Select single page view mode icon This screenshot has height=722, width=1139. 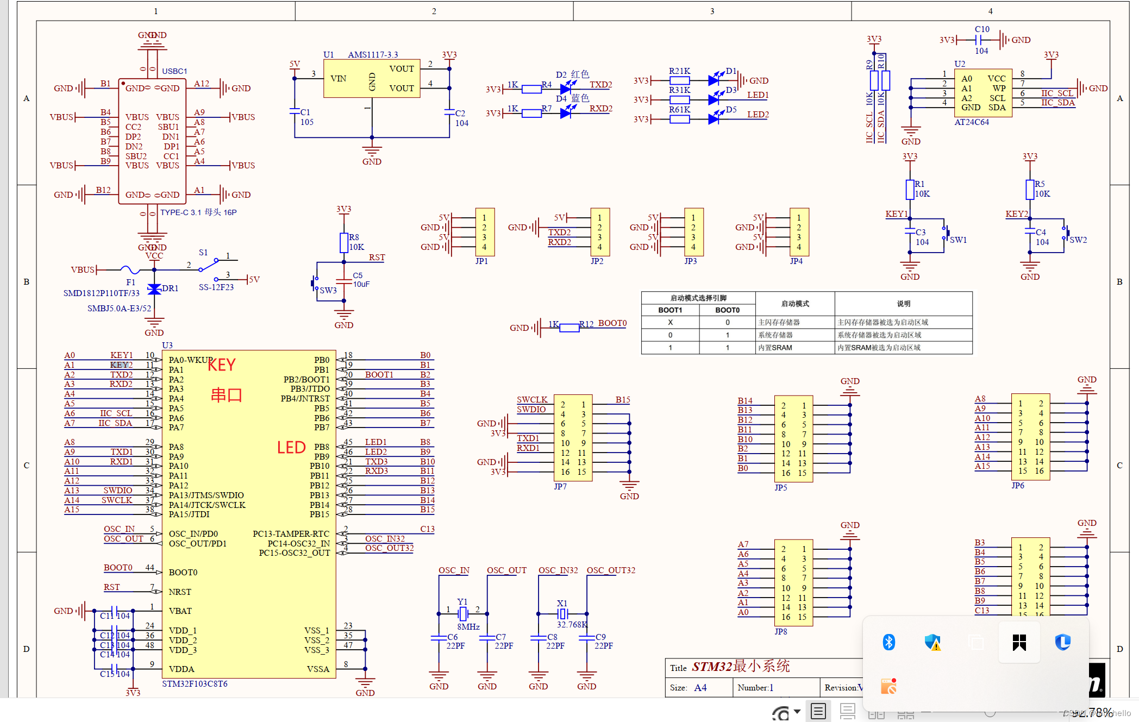click(818, 711)
